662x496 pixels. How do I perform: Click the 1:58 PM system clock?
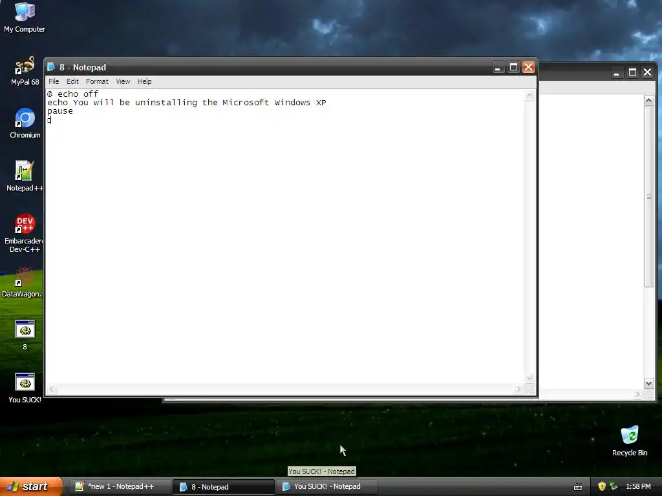(638, 486)
